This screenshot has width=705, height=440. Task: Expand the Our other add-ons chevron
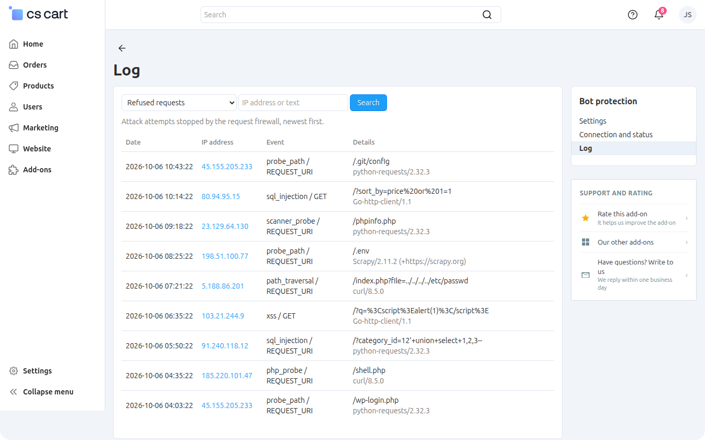687,242
